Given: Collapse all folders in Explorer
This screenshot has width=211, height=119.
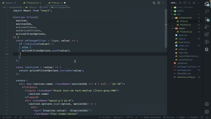Looking at the screenshot, I should tap(194, 3).
